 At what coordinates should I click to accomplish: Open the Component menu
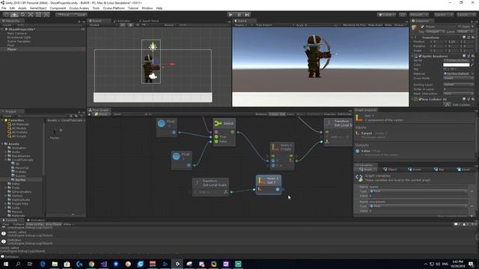[x=58, y=8]
